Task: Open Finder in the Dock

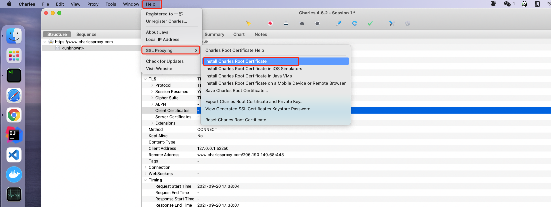Action: pos(14,36)
